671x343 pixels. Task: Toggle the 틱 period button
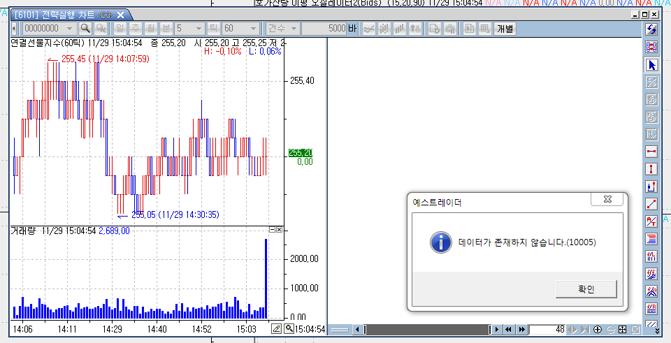coord(213,29)
